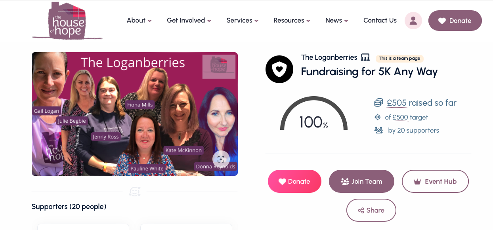The height and width of the screenshot is (230, 493).
Task: Click the header Donate button
Action: coord(455,21)
